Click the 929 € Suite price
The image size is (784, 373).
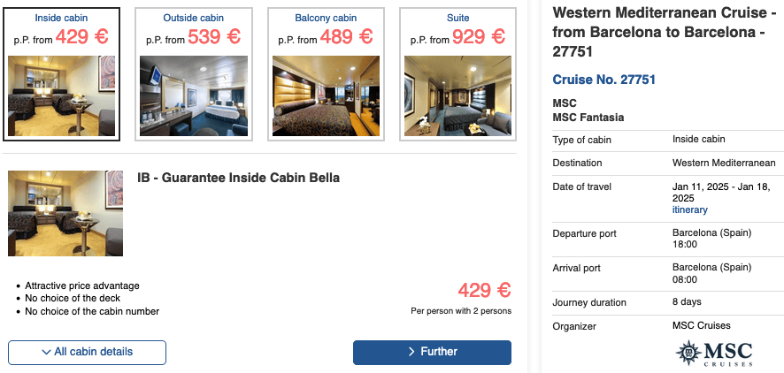coord(479,37)
